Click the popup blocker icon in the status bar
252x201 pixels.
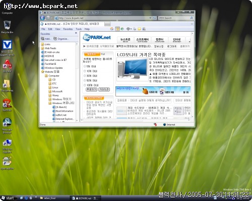click(155, 125)
